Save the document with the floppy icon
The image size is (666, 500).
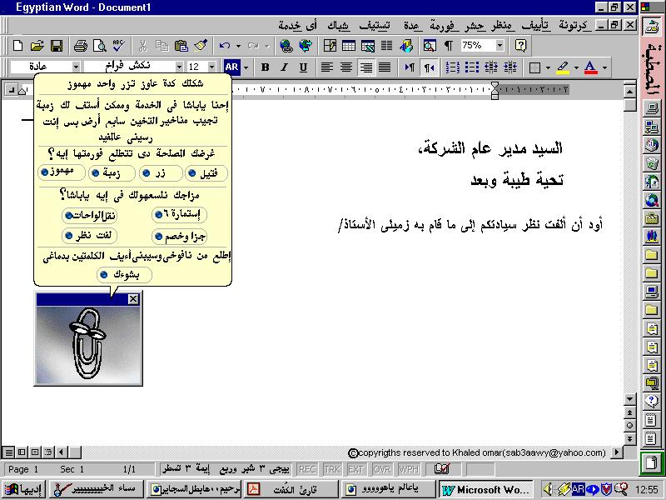point(57,46)
